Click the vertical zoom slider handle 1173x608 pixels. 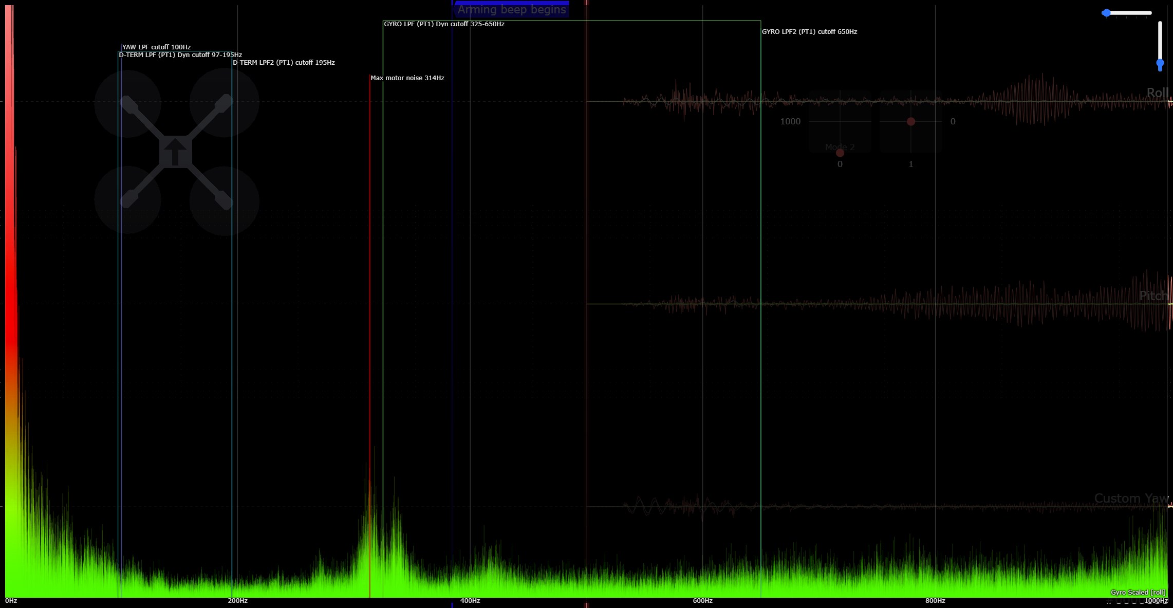(x=1160, y=64)
